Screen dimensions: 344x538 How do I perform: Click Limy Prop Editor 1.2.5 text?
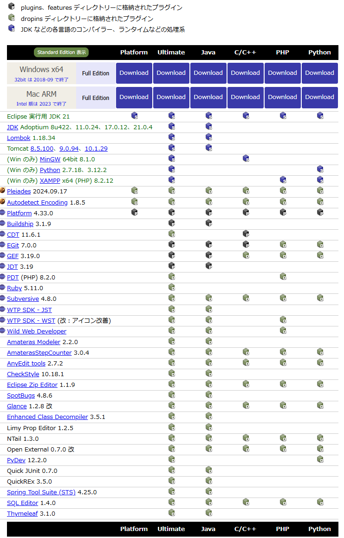[40, 428]
